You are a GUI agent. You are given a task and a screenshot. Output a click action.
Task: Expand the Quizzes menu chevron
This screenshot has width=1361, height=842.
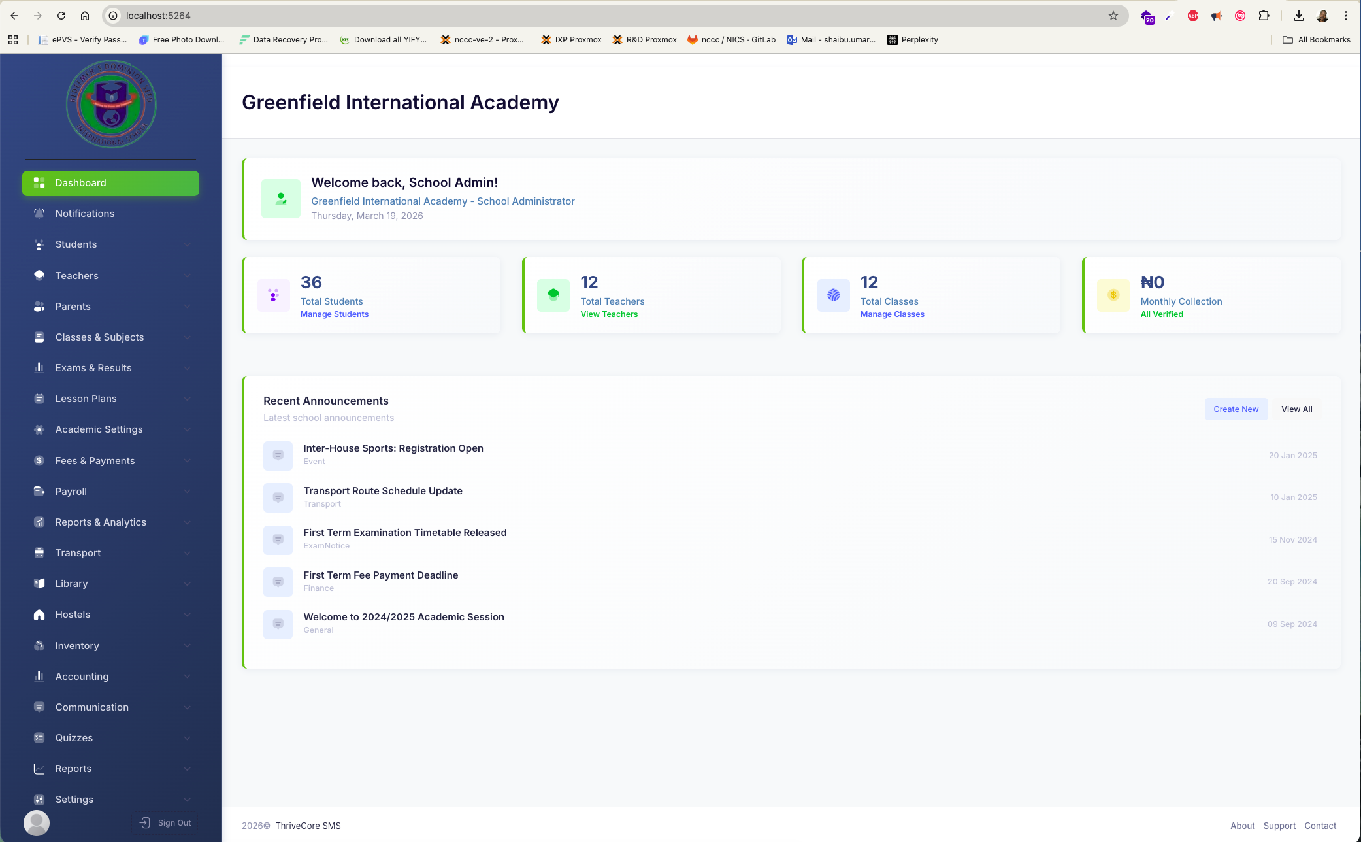188,738
